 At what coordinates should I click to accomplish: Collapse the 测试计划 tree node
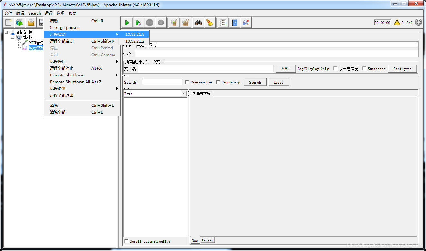[6, 32]
